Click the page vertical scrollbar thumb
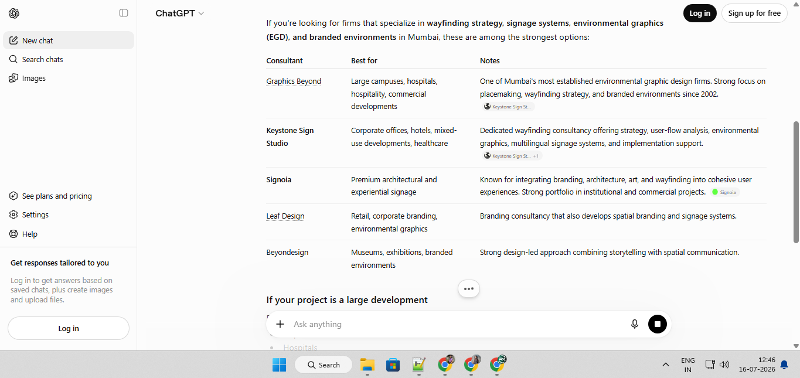800x378 pixels. pos(796,182)
